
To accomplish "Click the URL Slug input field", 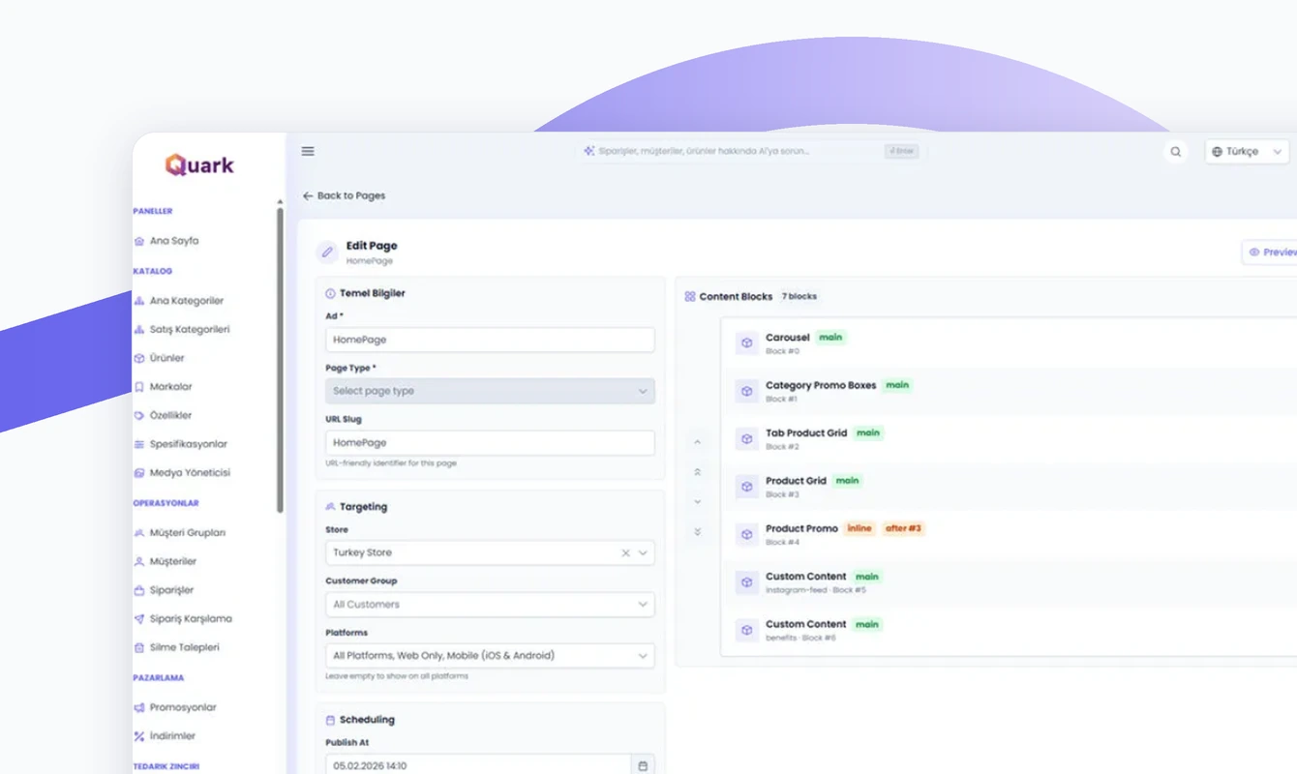I will click(490, 443).
